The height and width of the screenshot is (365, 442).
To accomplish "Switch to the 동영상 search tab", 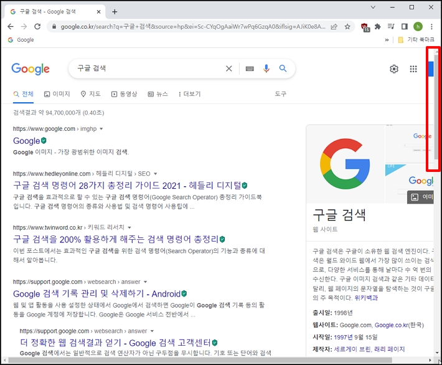I will pos(124,94).
